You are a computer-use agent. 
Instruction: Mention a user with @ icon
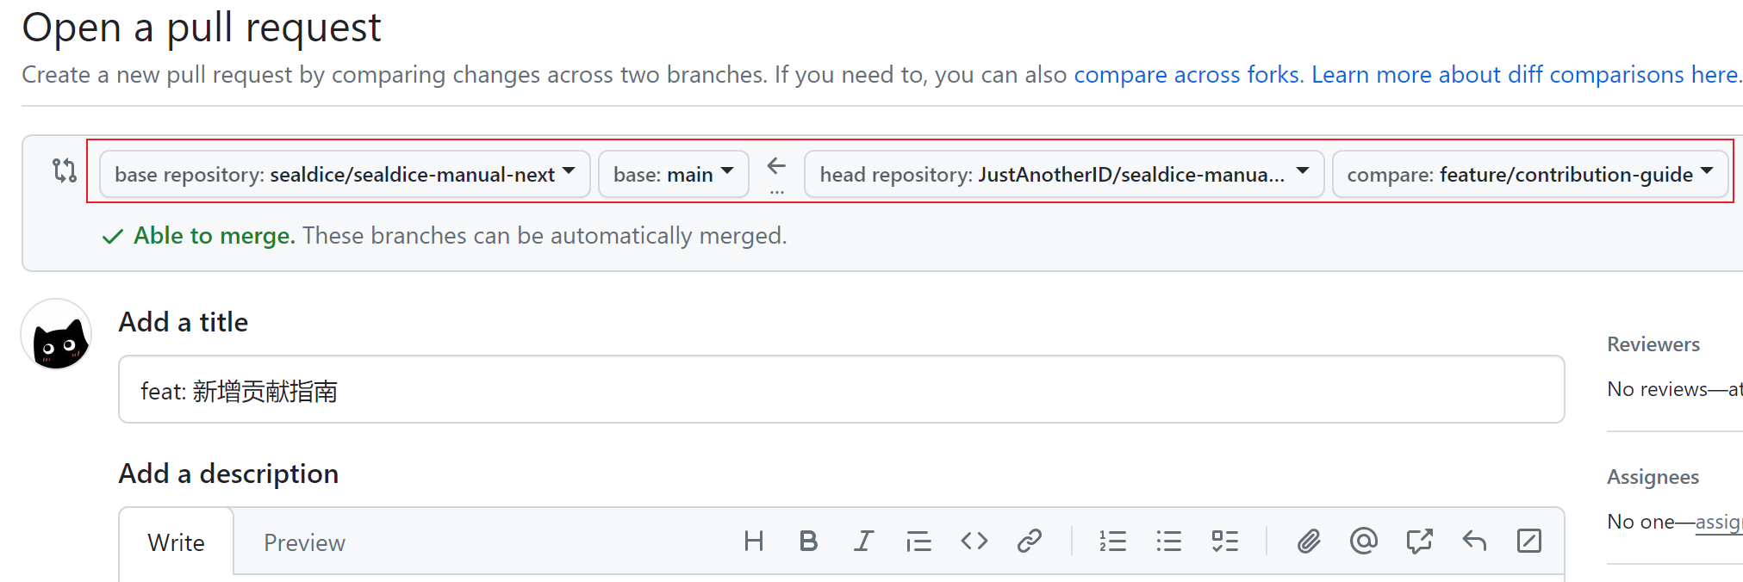(1363, 542)
